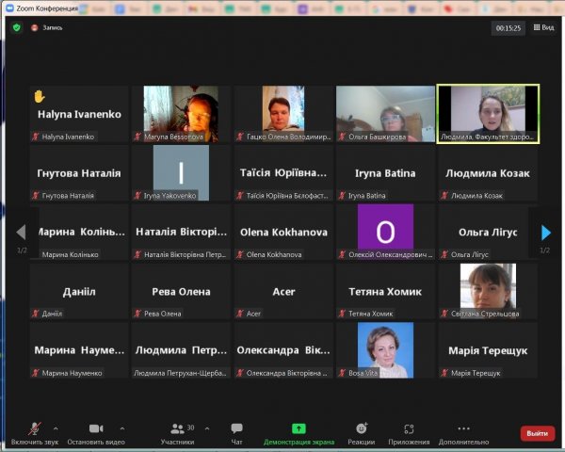The image size is (565, 452).
Task: Select the highlighted Людмила speaker video tile
Action: point(488,113)
